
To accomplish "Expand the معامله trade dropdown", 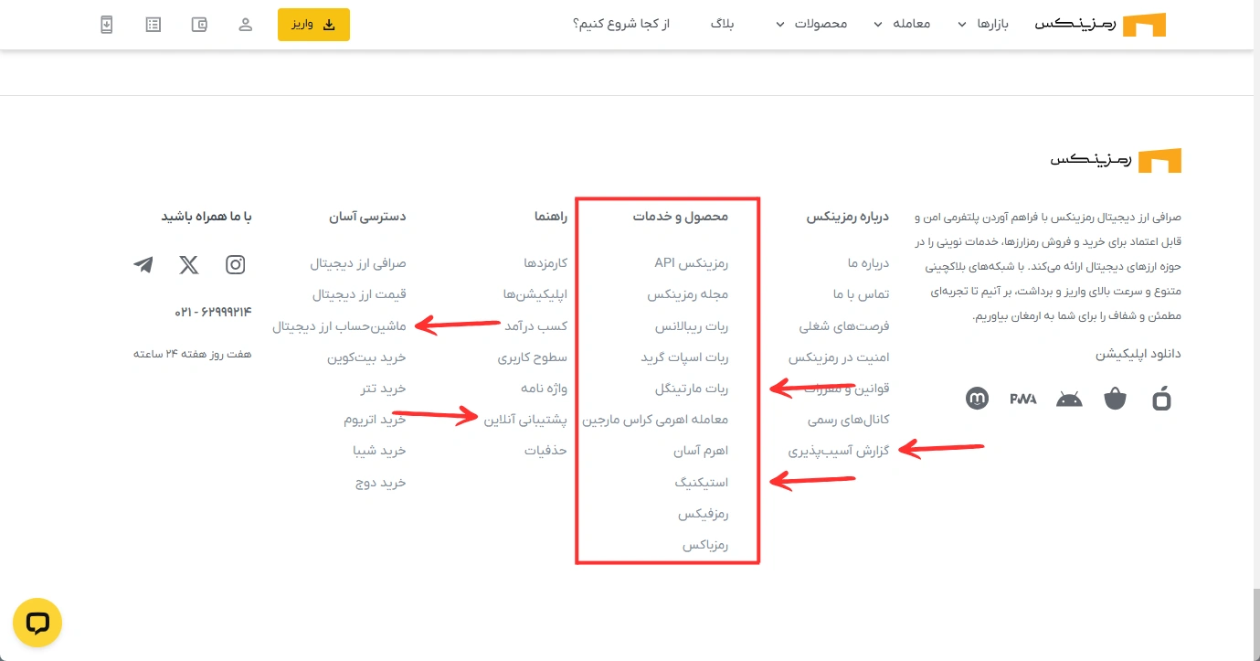I will coord(902,25).
